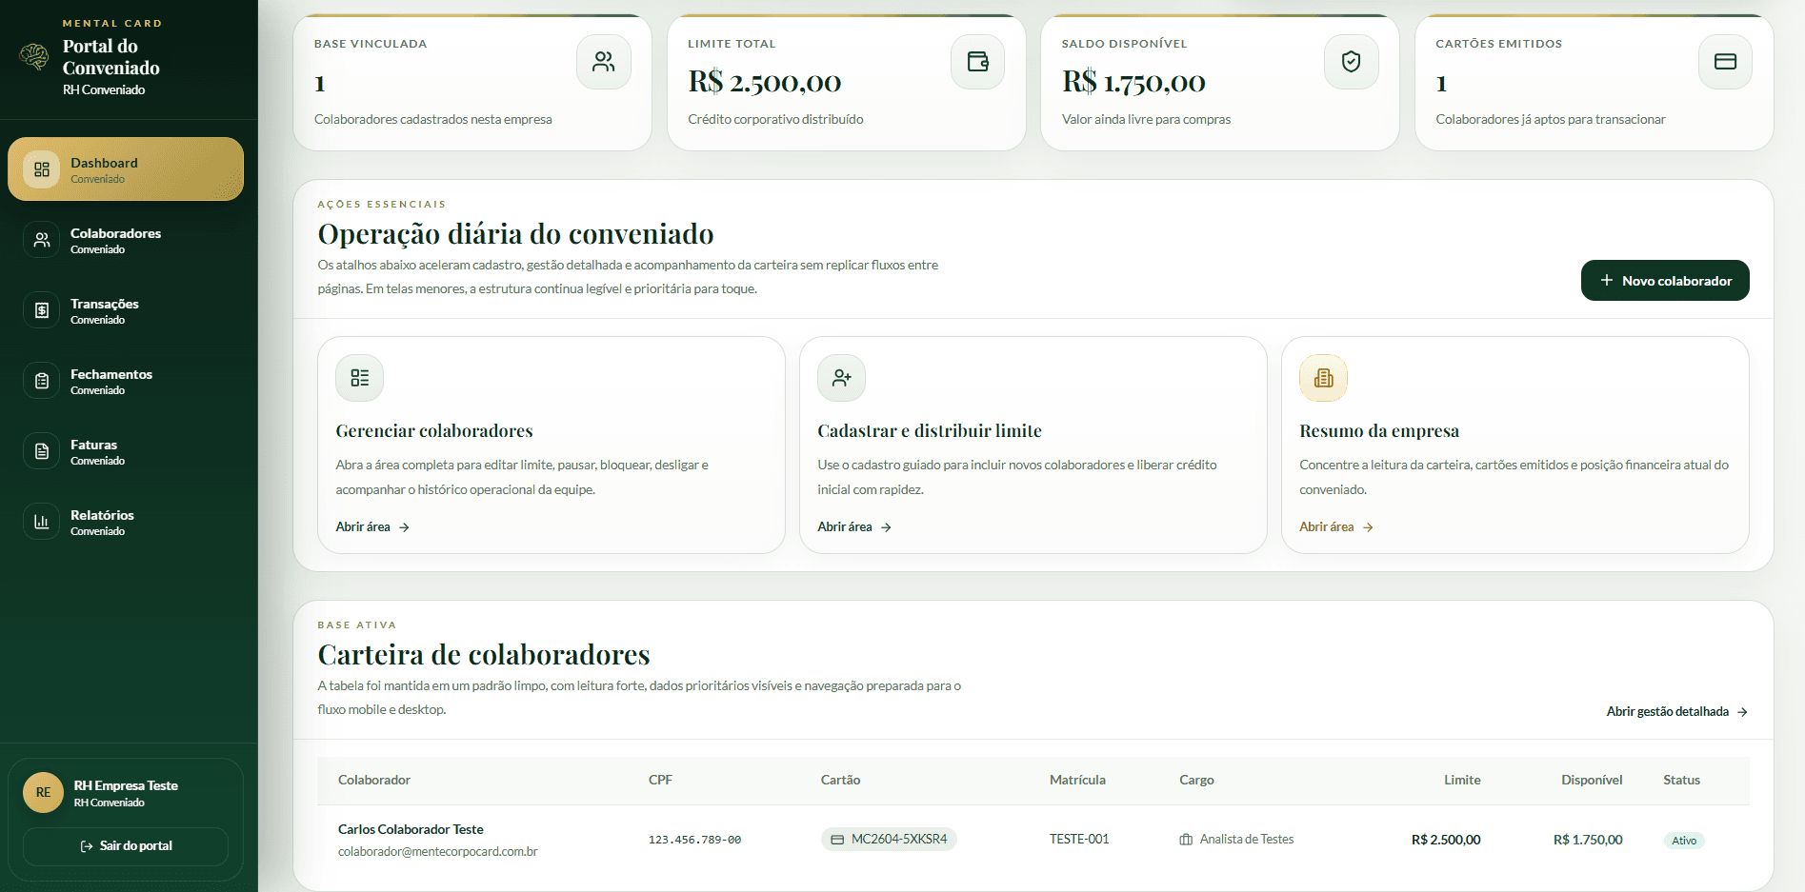Click the shield icon on Saldo Disponível card
This screenshot has height=892, width=1805.
point(1351,62)
